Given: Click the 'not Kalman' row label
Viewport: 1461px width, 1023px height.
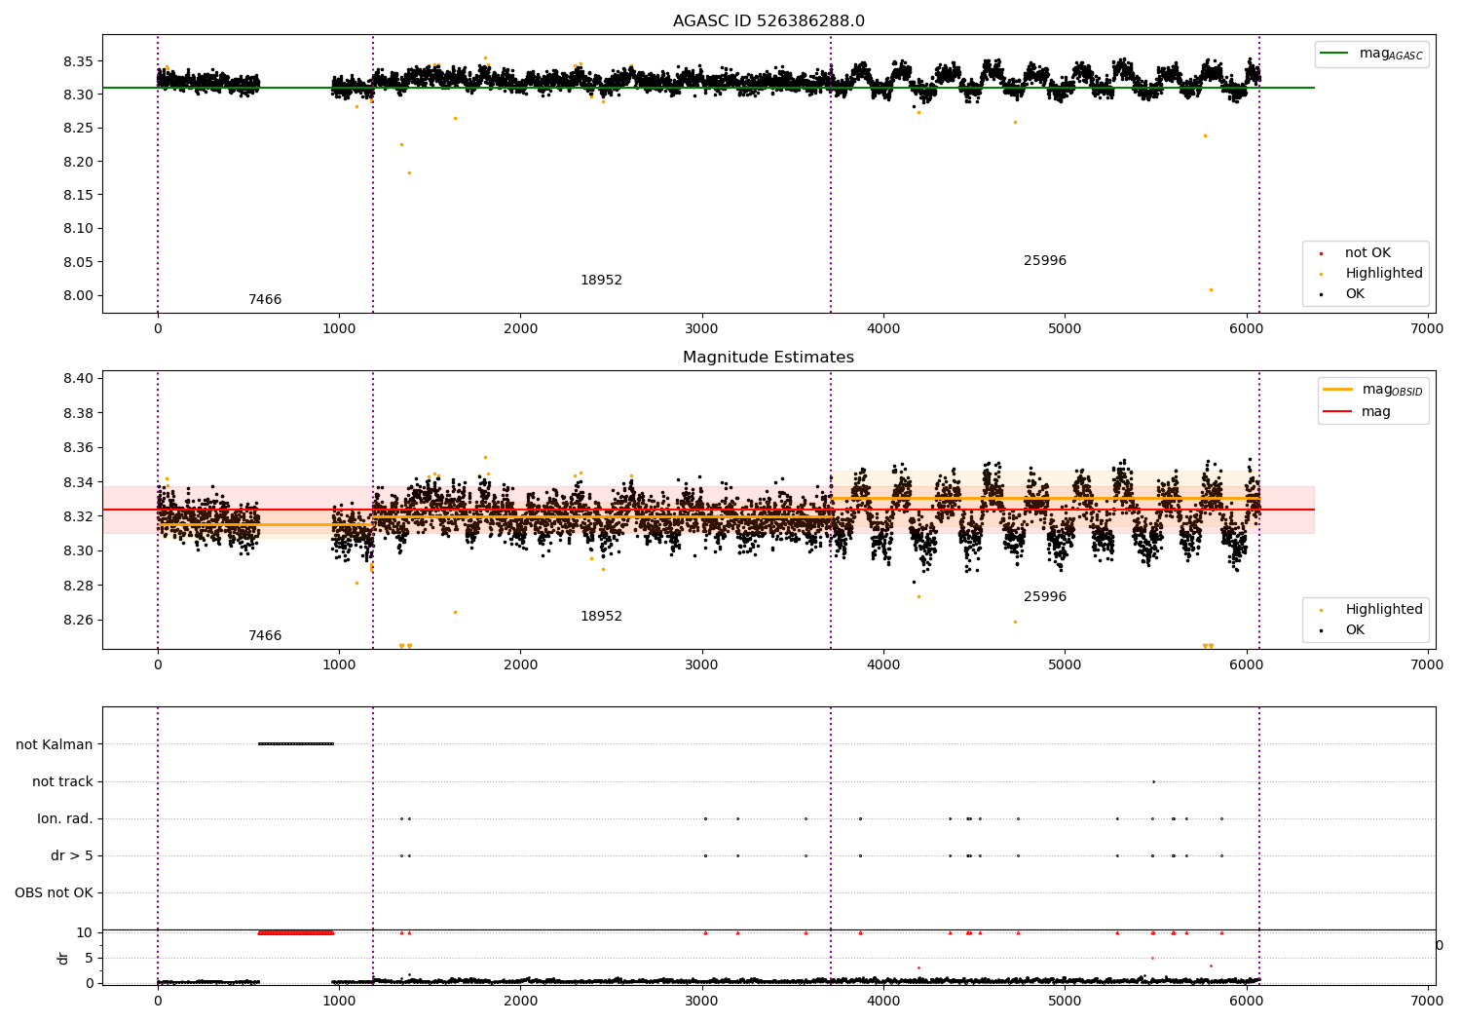Looking at the screenshot, I should tap(55, 745).
